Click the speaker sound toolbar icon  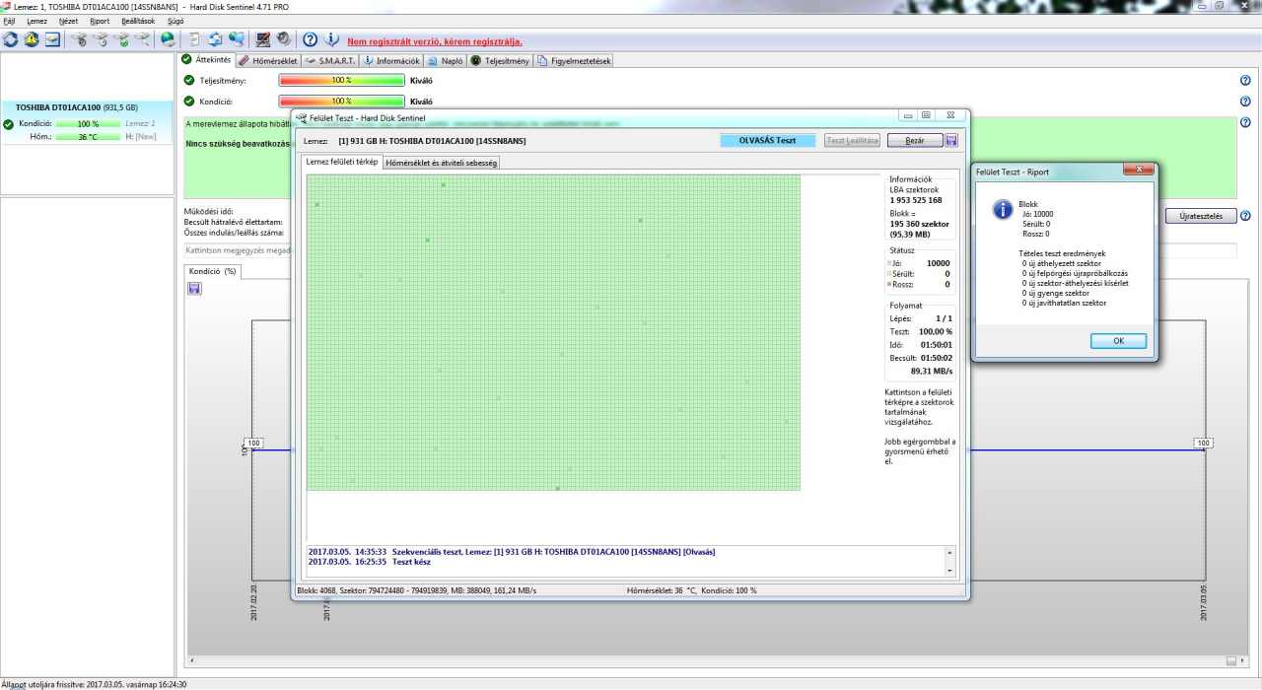click(x=284, y=39)
